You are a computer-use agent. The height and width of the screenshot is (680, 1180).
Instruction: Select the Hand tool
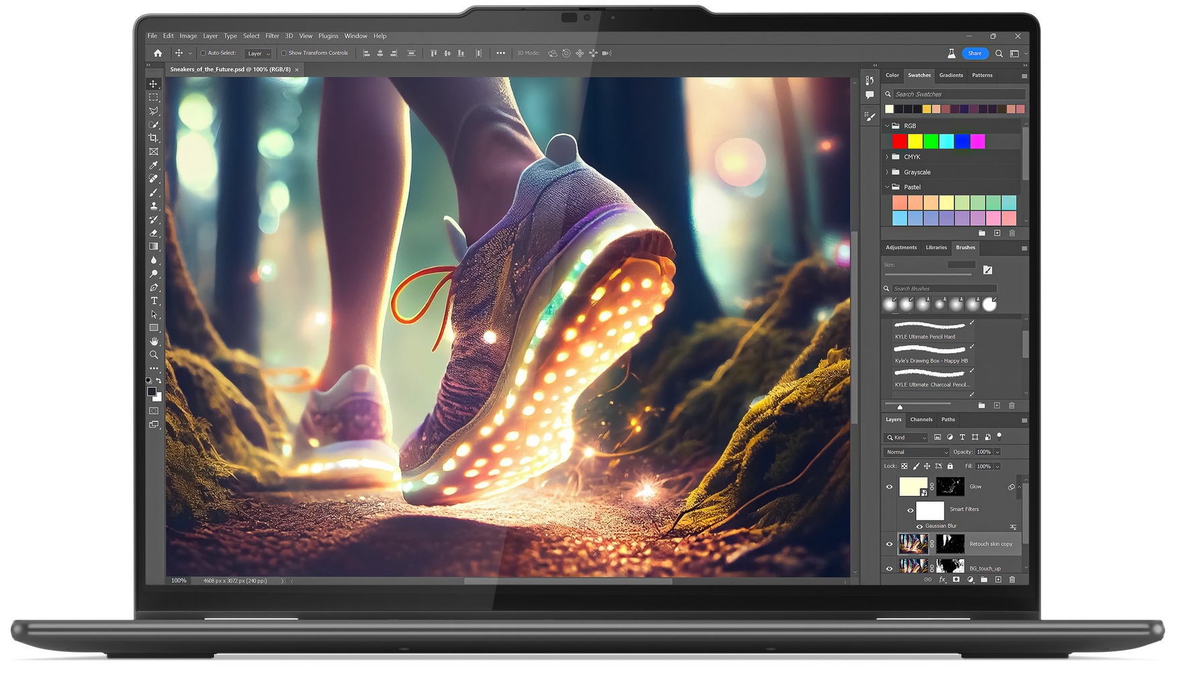point(154,341)
